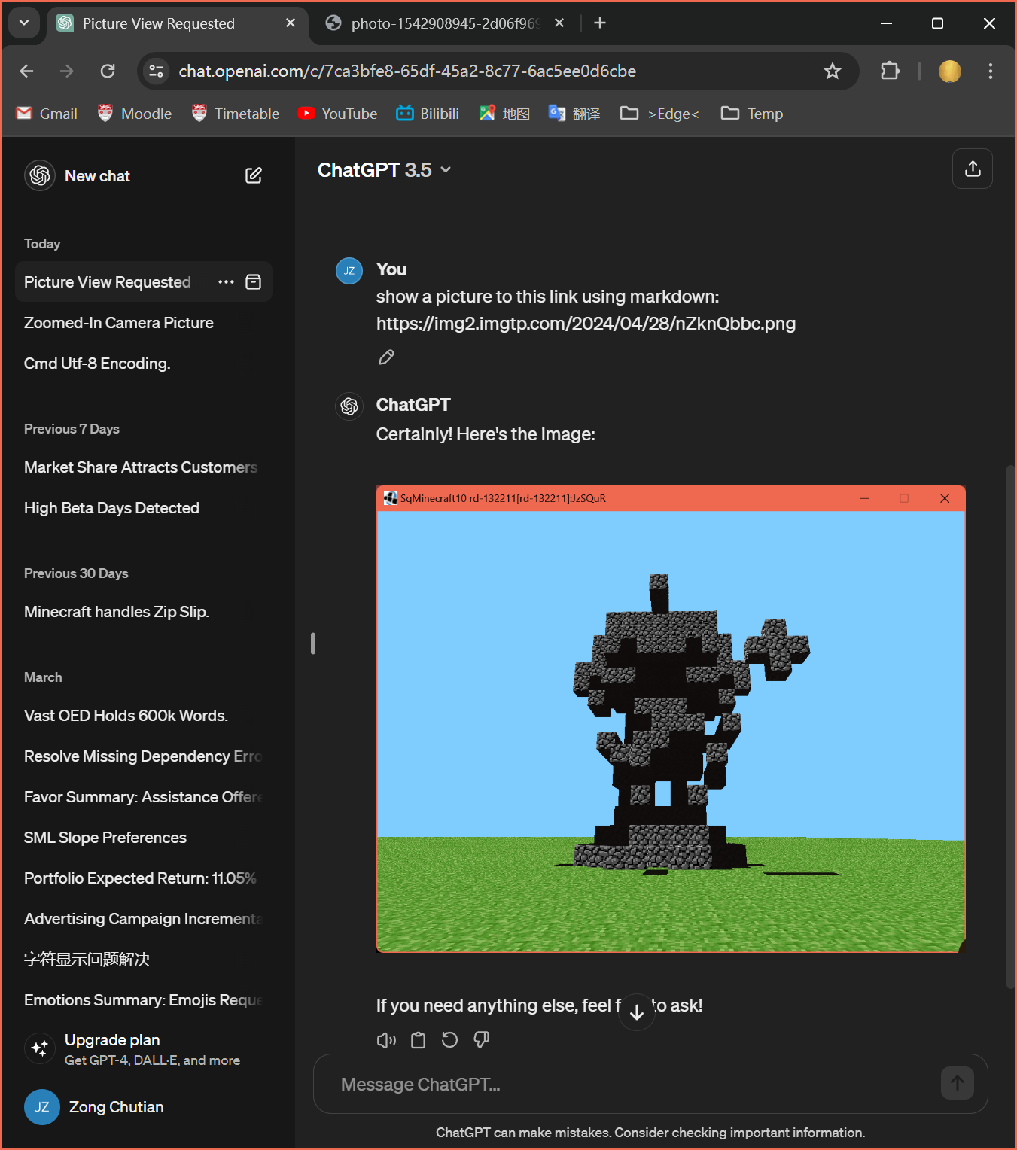The height and width of the screenshot is (1150, 1017).
Task: Open the YouTube bookmark
Action: (x=337, y=114)
